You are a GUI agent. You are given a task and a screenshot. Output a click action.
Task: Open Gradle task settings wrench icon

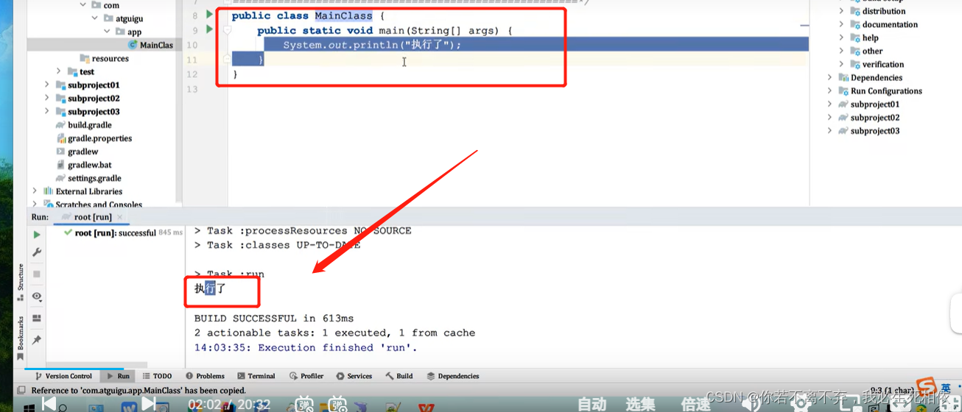[x=37, y=252]
